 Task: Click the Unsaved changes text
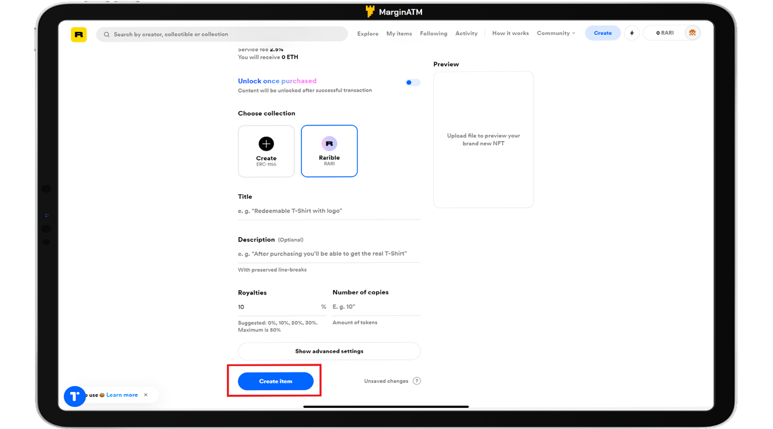[x=386, y=381]
